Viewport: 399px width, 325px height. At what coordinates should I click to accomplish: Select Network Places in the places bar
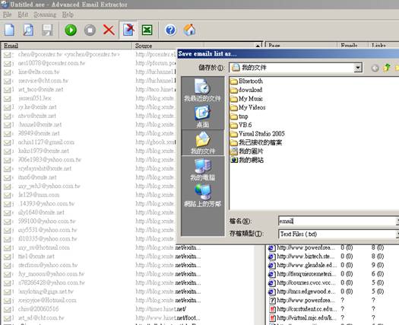point(203,196)
